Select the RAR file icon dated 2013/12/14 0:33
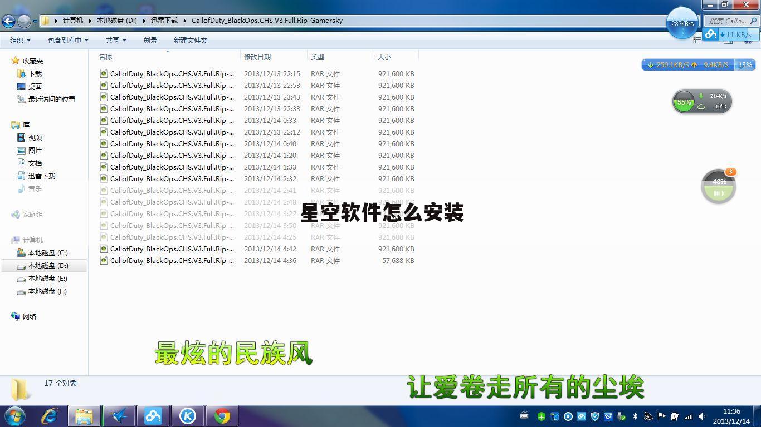 tap(104, 120)
